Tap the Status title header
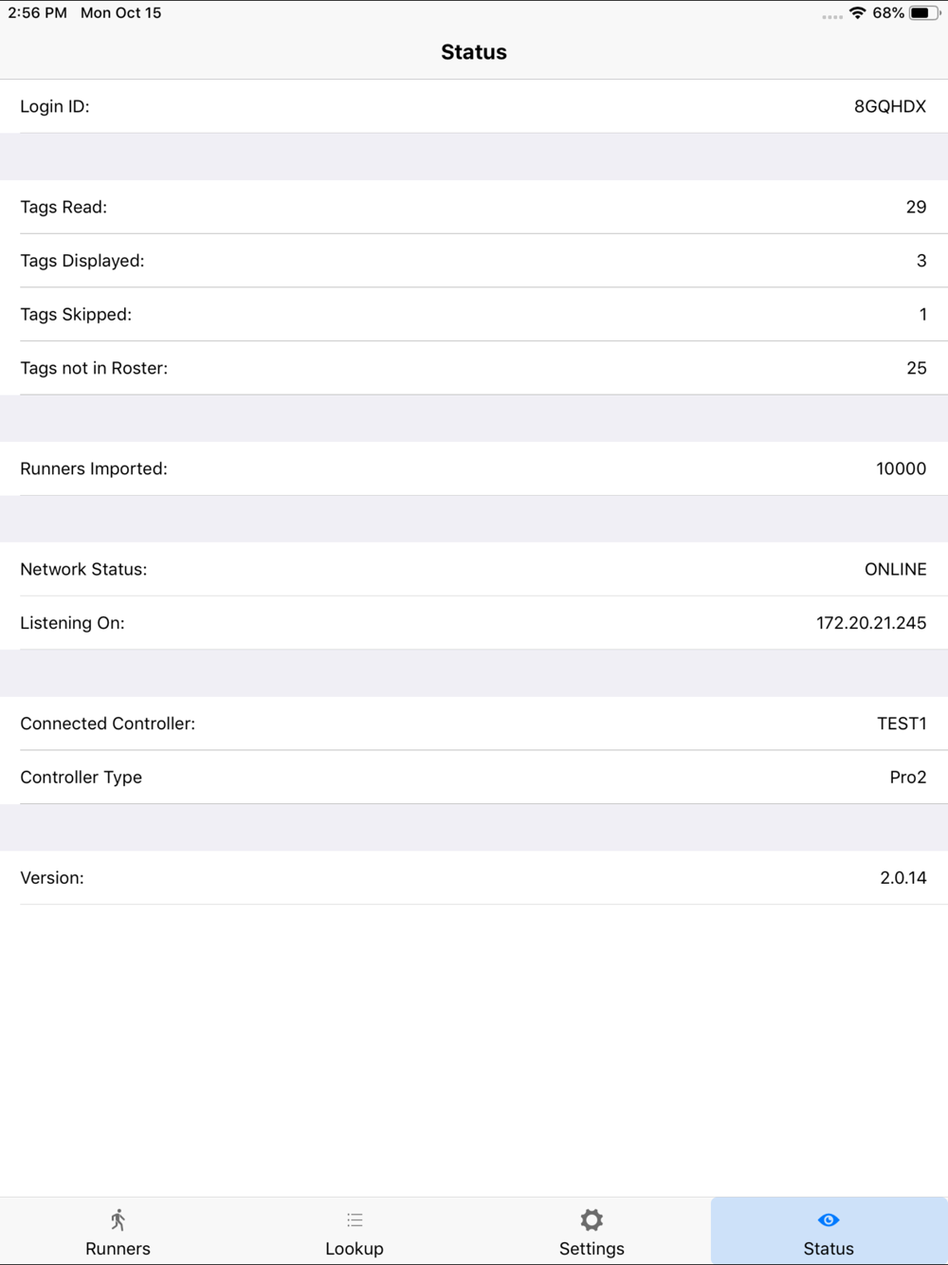 (x=474, y=52)
